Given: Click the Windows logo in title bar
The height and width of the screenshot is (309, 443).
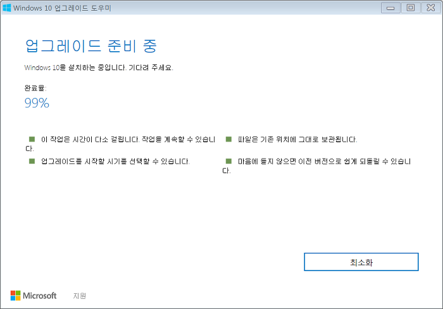Looking at the screenshot, I should (6, 8).
